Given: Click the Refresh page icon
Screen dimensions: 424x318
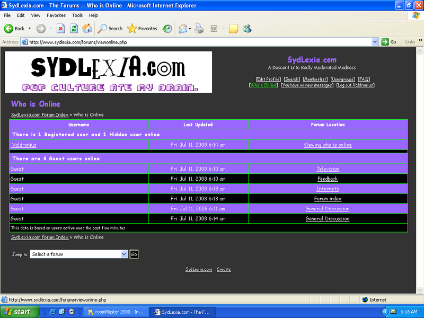Looking at the screenshot, I should [x=74, y=29].
